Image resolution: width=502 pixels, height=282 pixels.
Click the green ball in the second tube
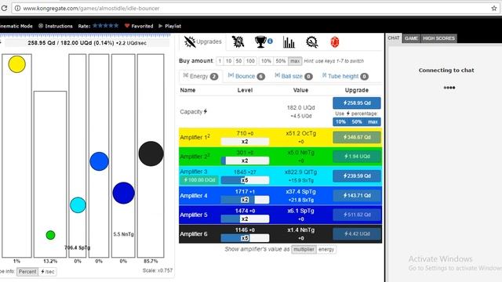tap(50, 235)
